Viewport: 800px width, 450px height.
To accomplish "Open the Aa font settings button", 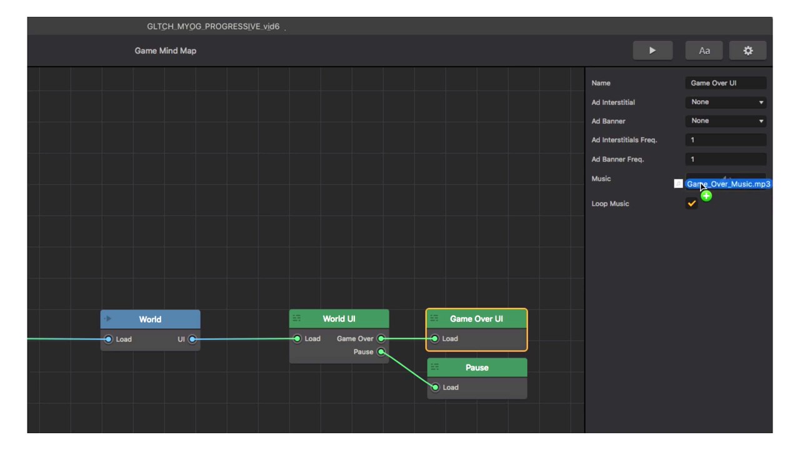I will click(x=704, y=51).
